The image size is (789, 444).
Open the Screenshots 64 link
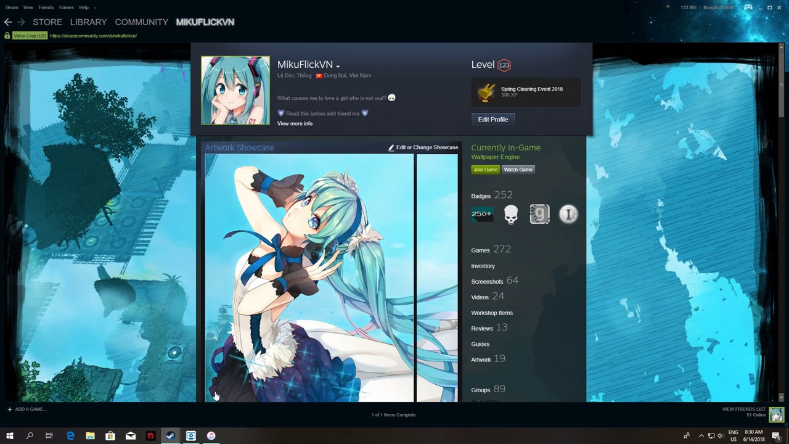pos(495,281)
